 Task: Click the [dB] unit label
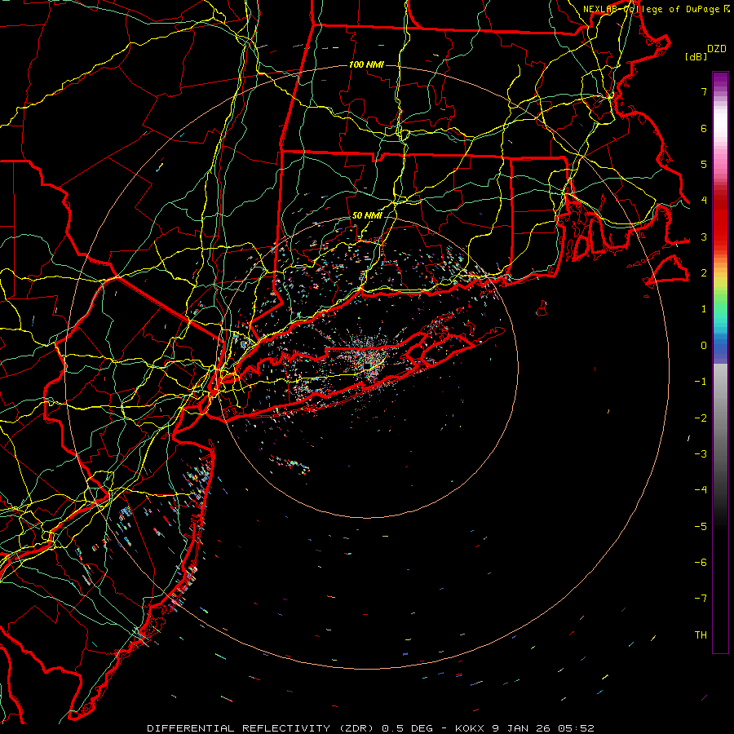coord(696,57)
